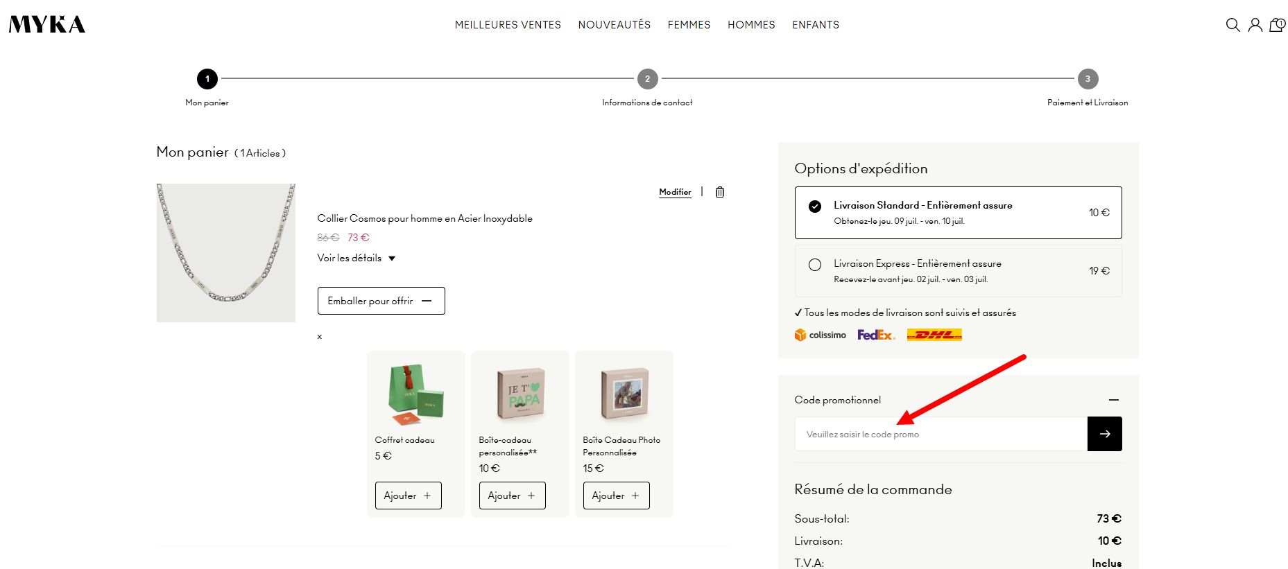Expand Voir les détails arrow
1288x569 pixels.
coord(392,259)
